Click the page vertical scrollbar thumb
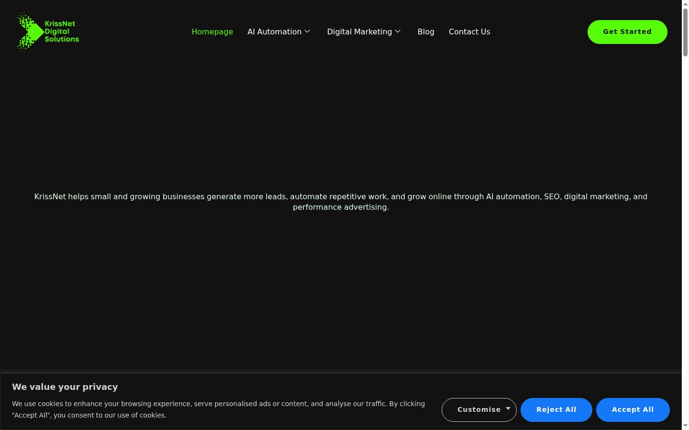 coord(685,32)
